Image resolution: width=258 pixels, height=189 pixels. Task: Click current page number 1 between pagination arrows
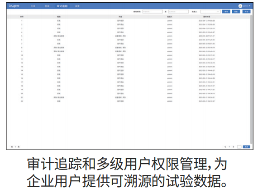tap(229, 147)
